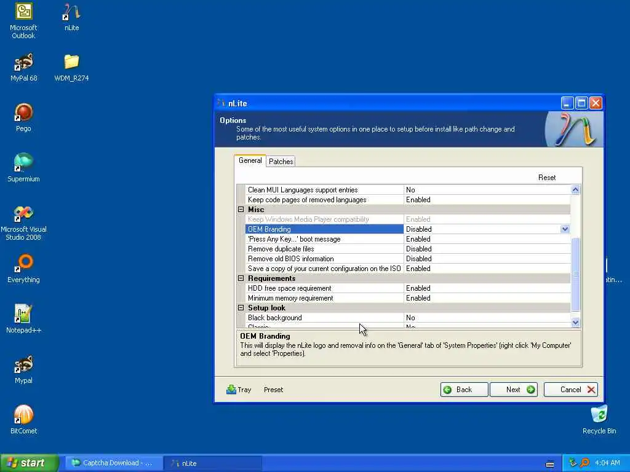Open Supermium browser shortcut
Screen dimensions: 630x472
pos(23,168)
